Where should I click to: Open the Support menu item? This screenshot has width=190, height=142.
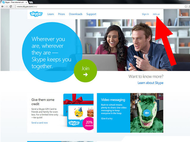(91, 14)
